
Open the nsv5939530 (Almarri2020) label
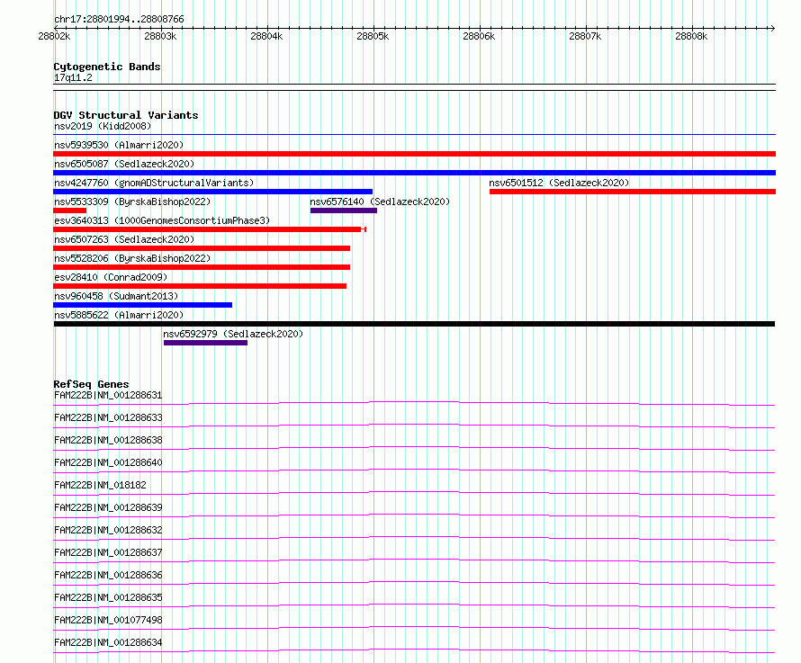tap(119, 145)
